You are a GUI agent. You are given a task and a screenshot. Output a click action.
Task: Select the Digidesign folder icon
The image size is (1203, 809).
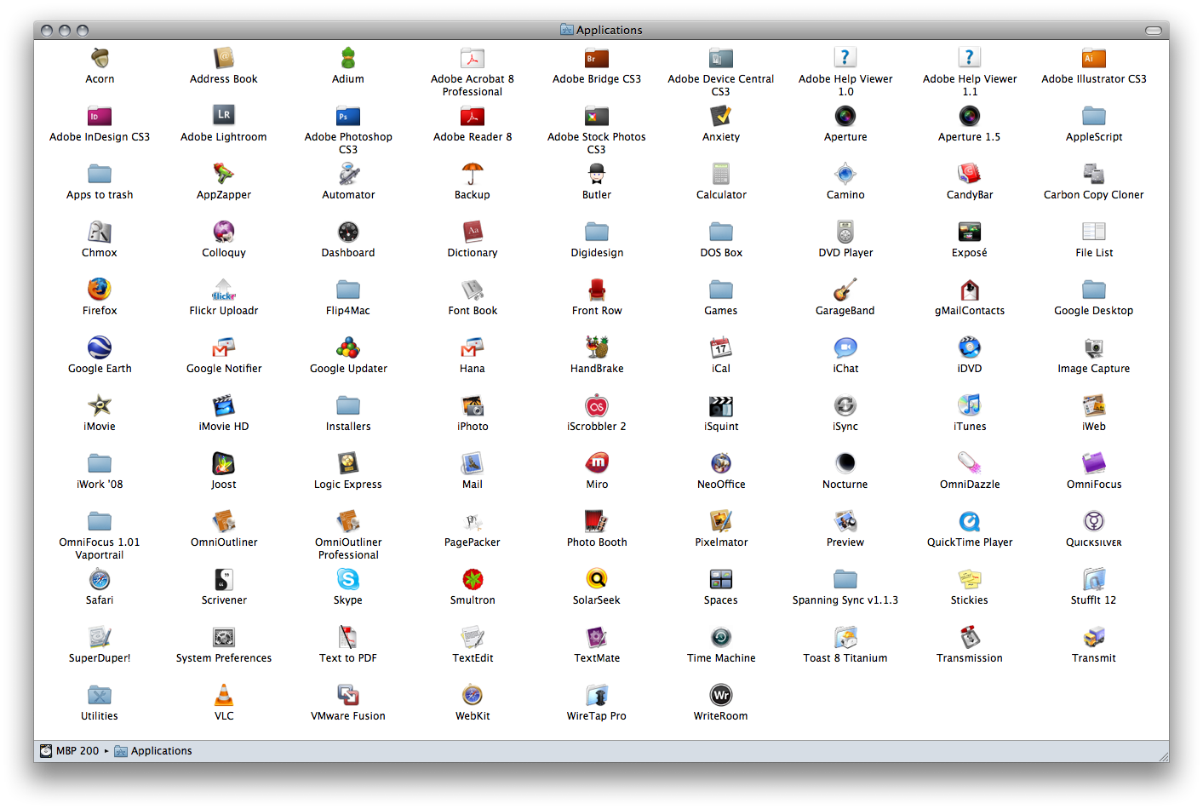(597, 232)
